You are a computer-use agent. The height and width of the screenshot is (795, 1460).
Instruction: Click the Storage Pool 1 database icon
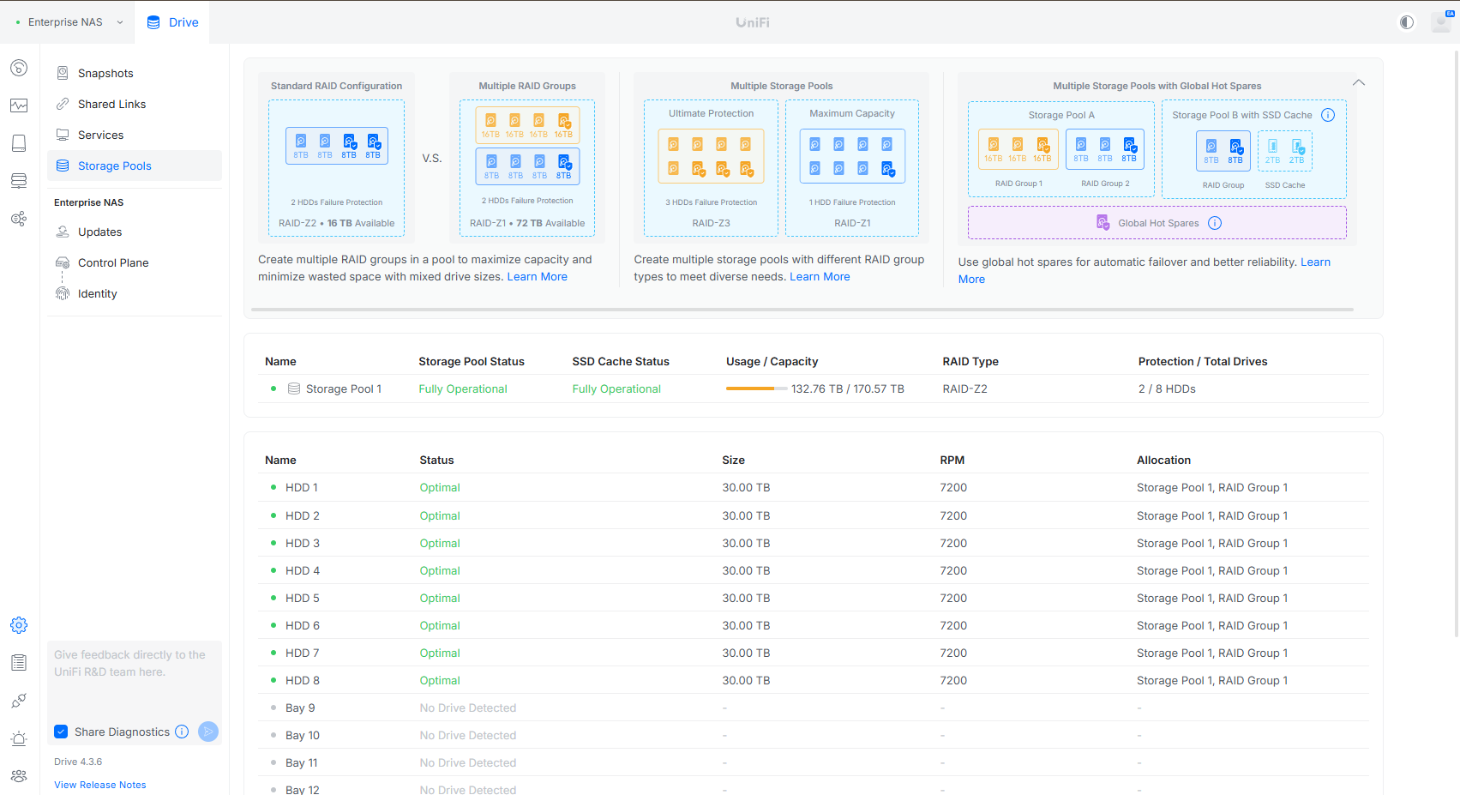pyautogui.click(x=294, y=388)
